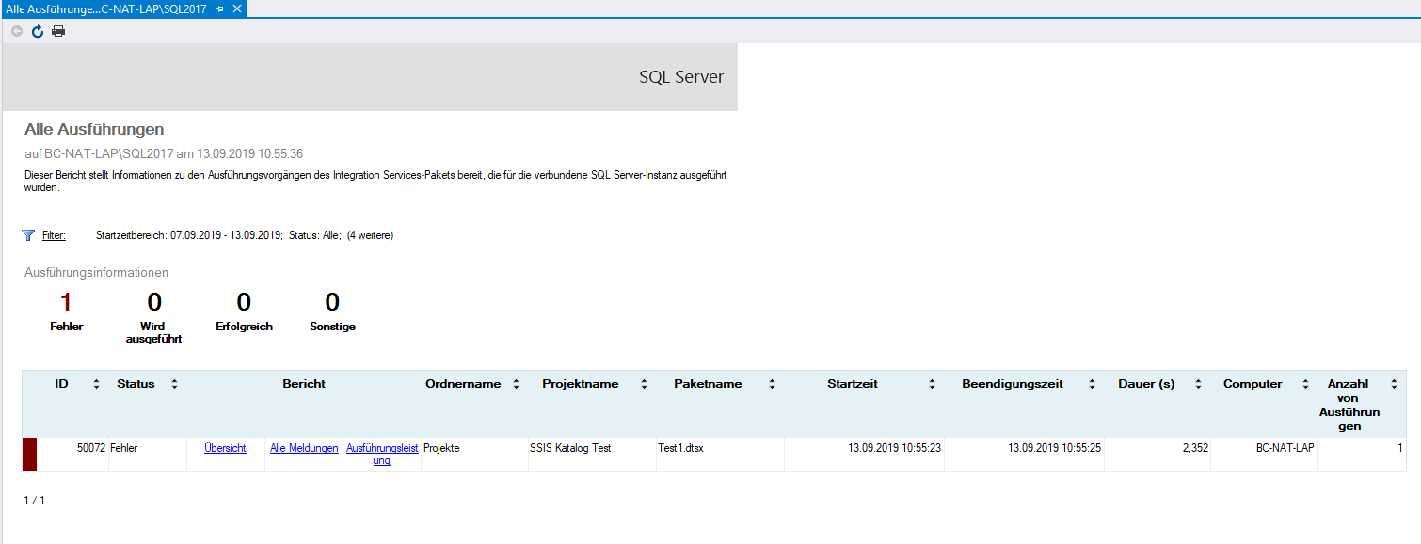Sort by Startzeit column arrows
This screenshot has height=544, width=1421.
coord(932,384)
